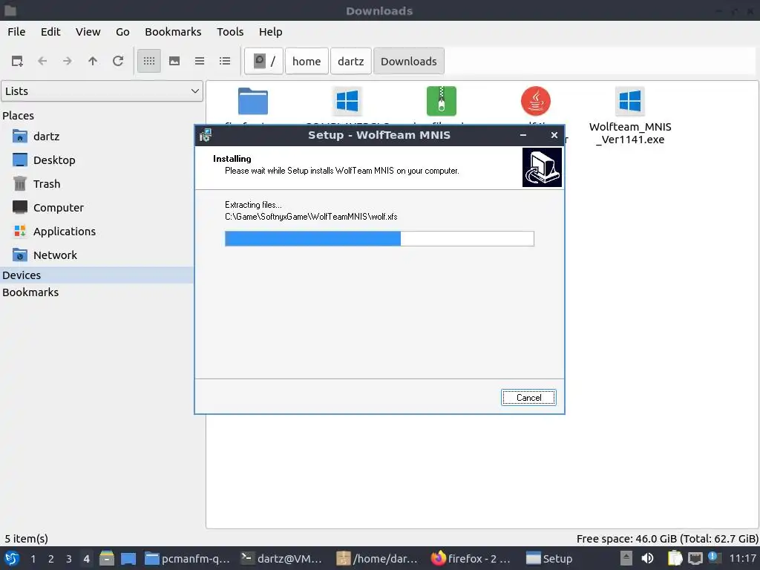Click the show desktop taskbar icon

coord(128,558)
